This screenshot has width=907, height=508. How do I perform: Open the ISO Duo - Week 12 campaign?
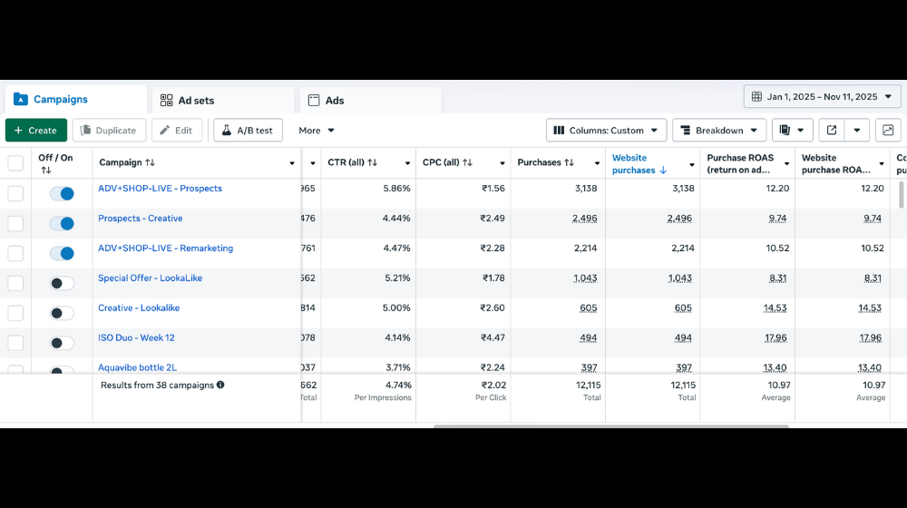[136, 337]
